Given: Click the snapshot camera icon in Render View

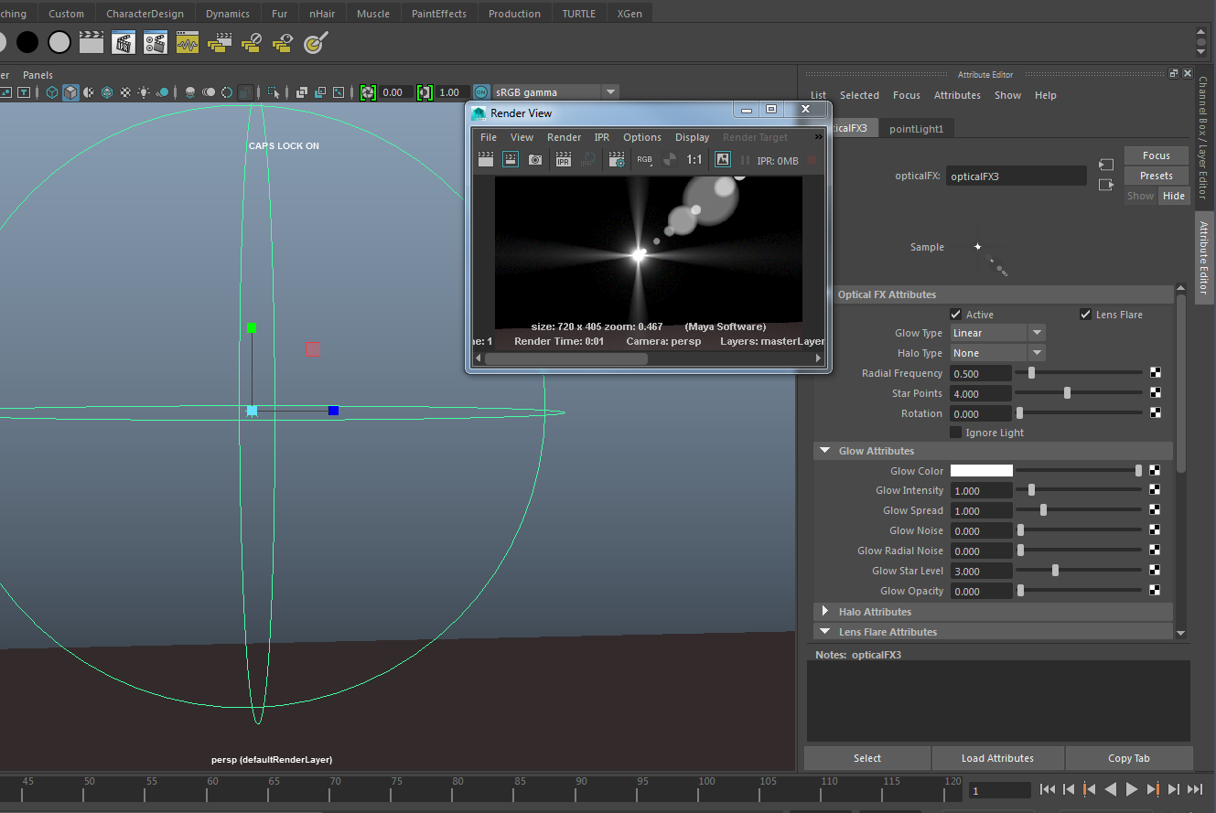Looking at the screenshot, I should coord(535,160).
